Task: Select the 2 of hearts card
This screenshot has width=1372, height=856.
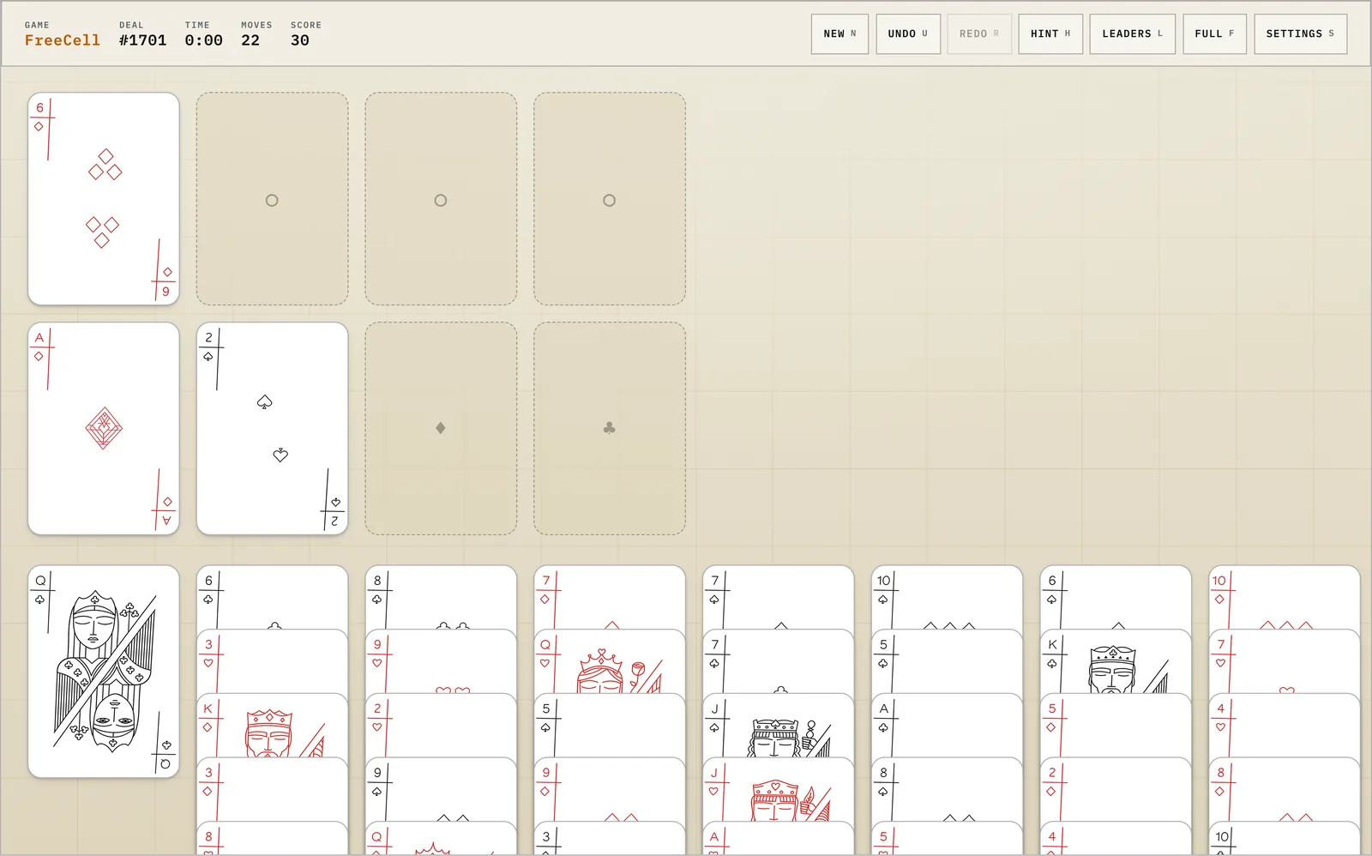Action: (441, 726)
